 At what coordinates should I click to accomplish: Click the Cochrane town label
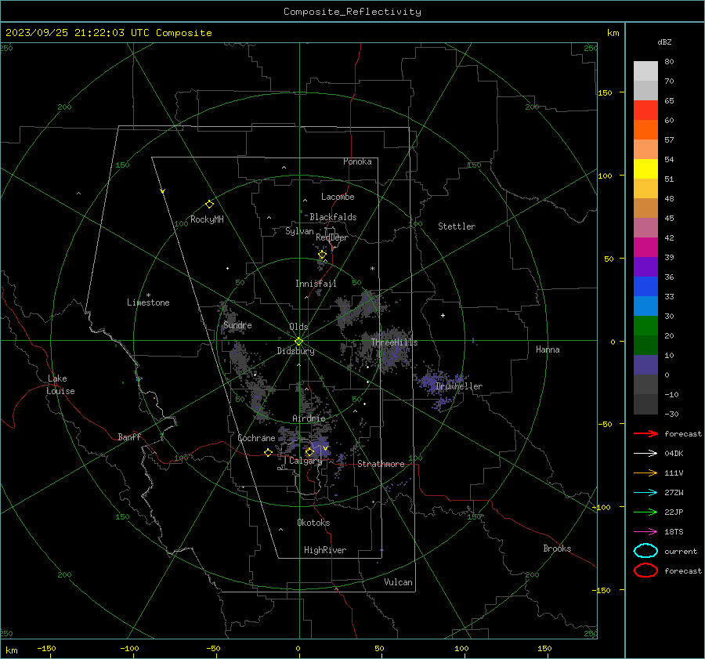click(256, 438)
